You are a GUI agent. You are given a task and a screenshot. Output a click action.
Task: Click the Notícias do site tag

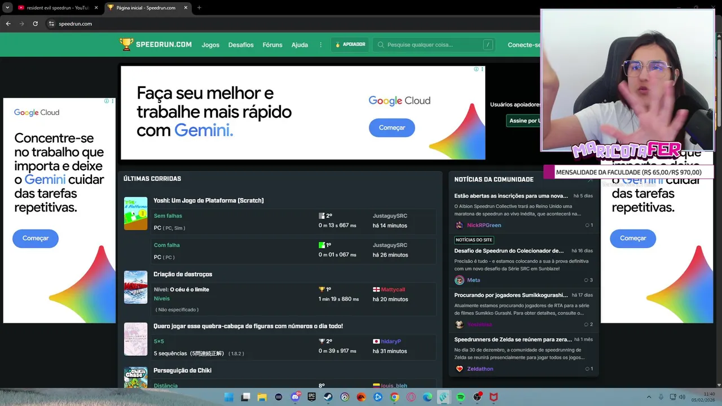point(474,240)
